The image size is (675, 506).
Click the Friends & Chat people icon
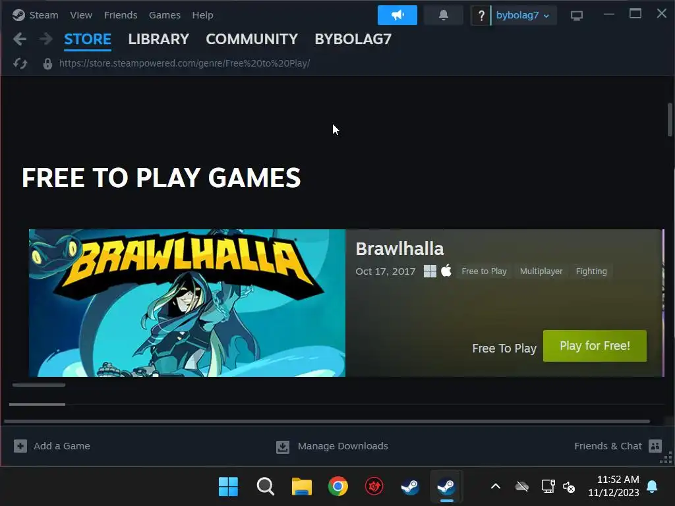[655, 446]
